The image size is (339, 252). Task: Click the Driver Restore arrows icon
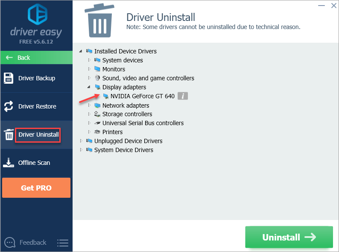click(9, 106)
